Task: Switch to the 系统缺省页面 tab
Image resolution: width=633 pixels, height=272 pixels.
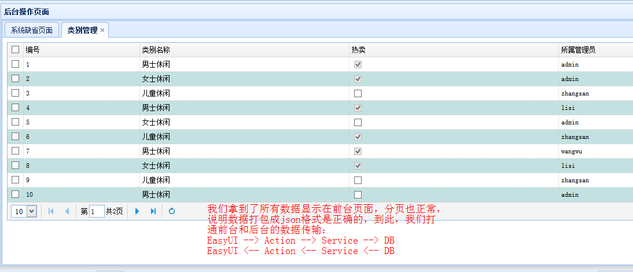Action: [32, 30]
